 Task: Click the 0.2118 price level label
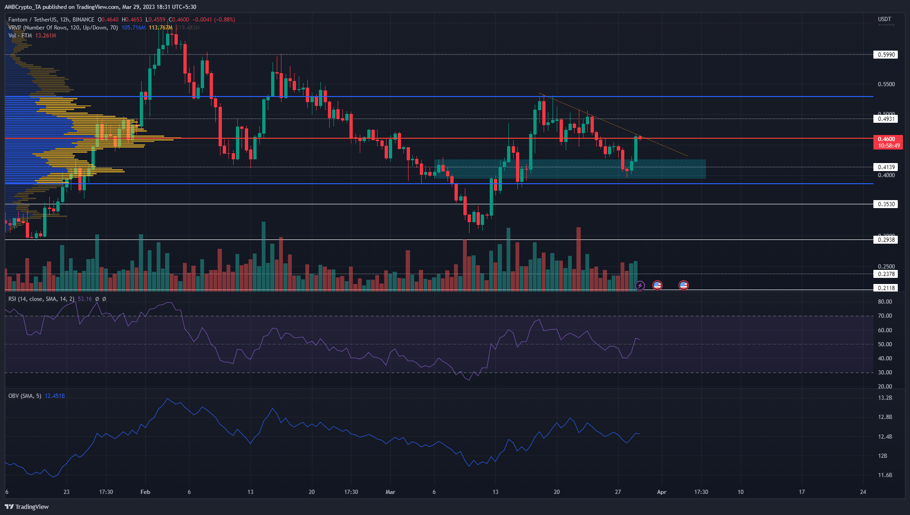pyautogui.click(x=886, y=288)
